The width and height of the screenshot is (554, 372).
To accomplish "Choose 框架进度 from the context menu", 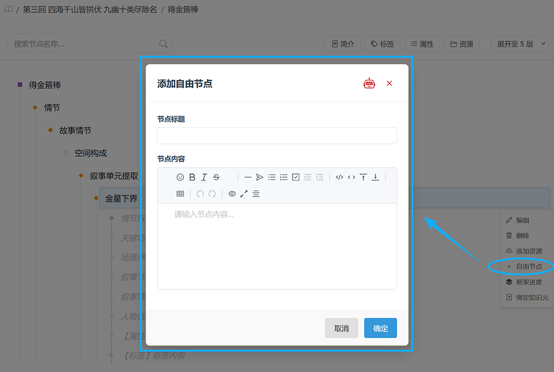I will pyautogui.click(x=525, y=282).
